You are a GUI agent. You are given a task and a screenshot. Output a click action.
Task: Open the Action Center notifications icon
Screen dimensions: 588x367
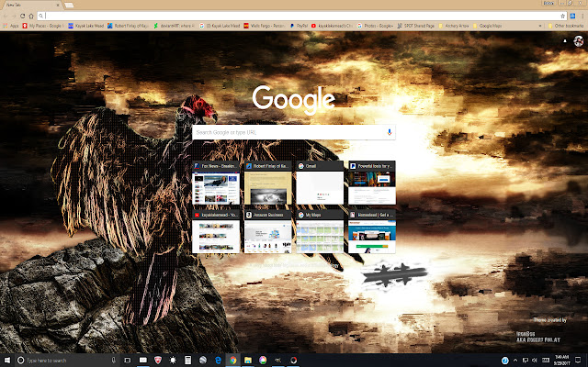(x=578, y=361)
